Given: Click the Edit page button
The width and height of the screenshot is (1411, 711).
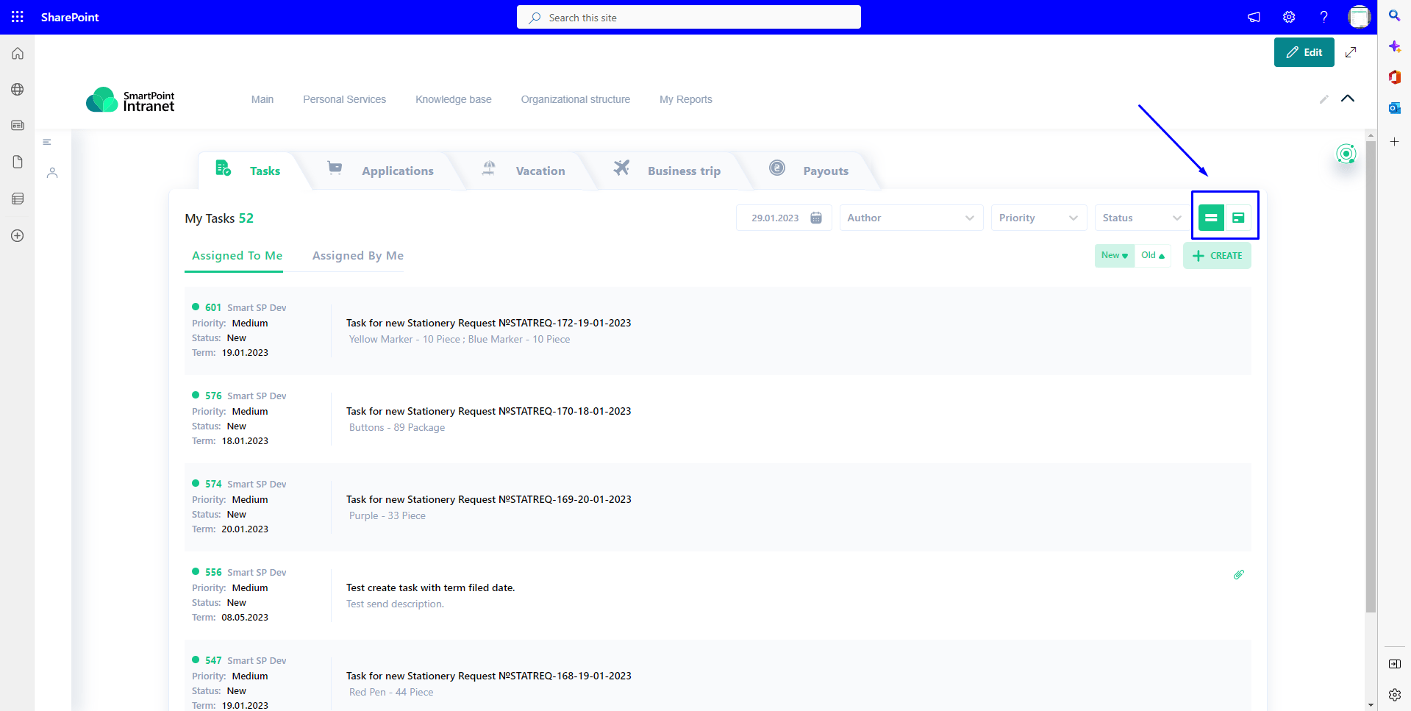Looking at the screenshot, I should [x=1304, y=52].
